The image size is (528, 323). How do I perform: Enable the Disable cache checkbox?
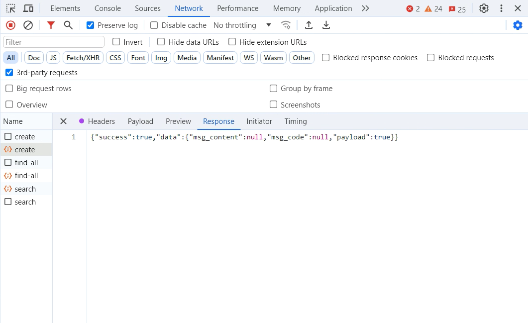pos(154,25)
